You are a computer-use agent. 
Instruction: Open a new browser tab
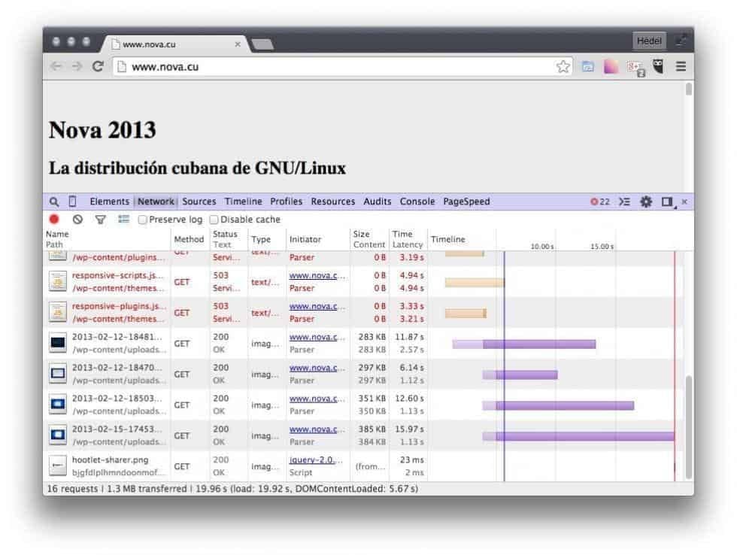[262, 44]
